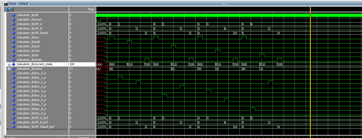362x138 pixels.
Task: Select the OP_Result signal's diamond icon
Action: pyautogui.click(x=14, y=33)
